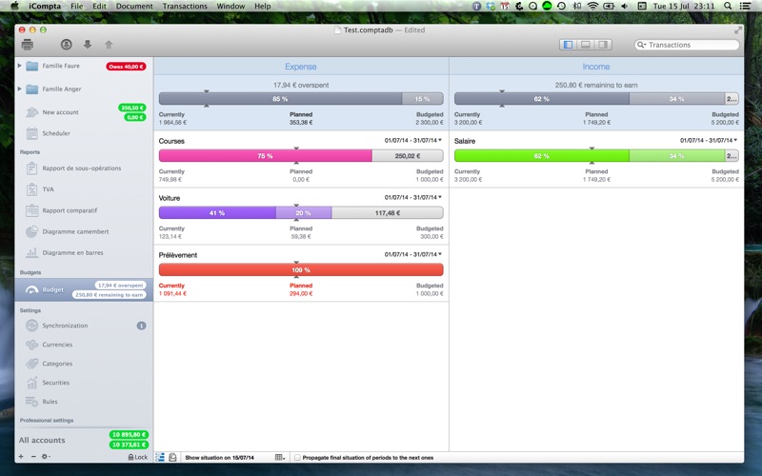Open the sidebar gear action menu
The width and height of the screenshot is (762, 476).
tap(46, 457)
